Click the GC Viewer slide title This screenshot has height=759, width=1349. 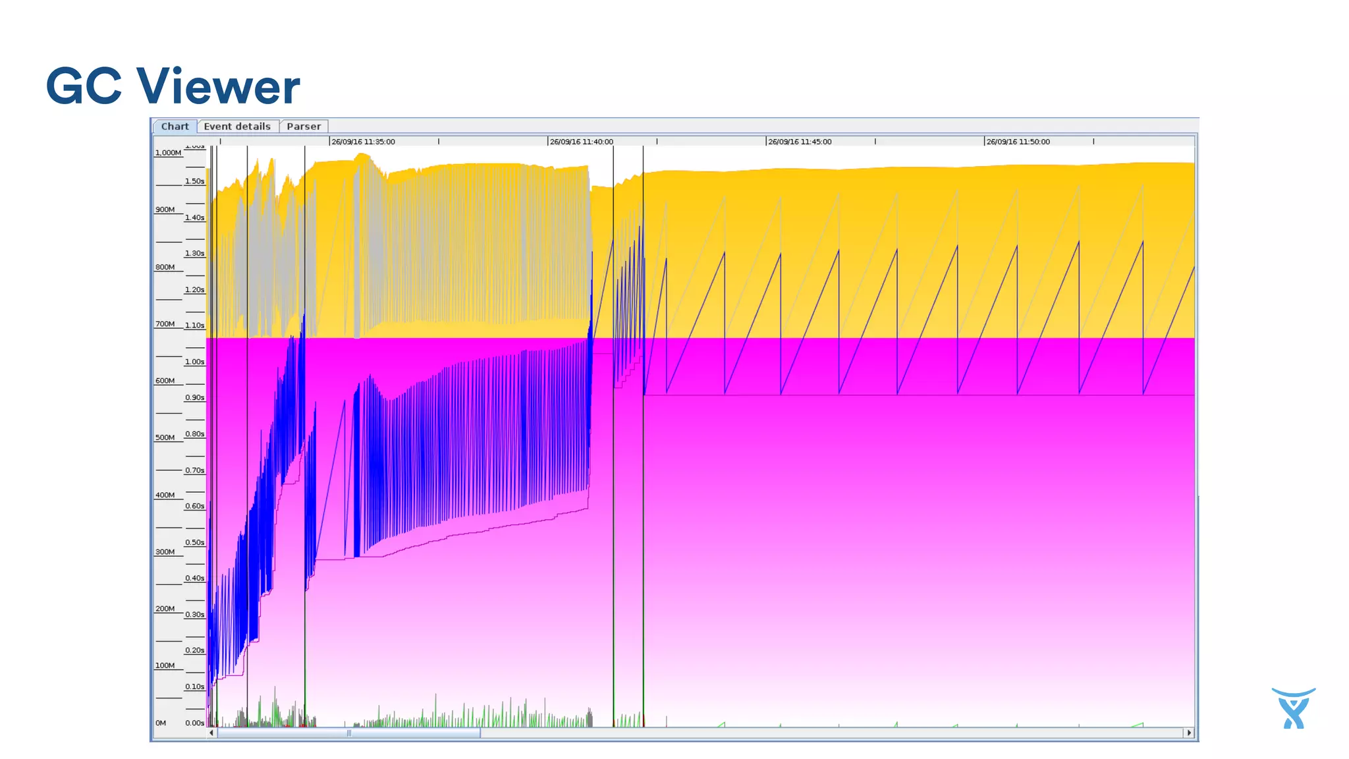[x=173, y=86]
